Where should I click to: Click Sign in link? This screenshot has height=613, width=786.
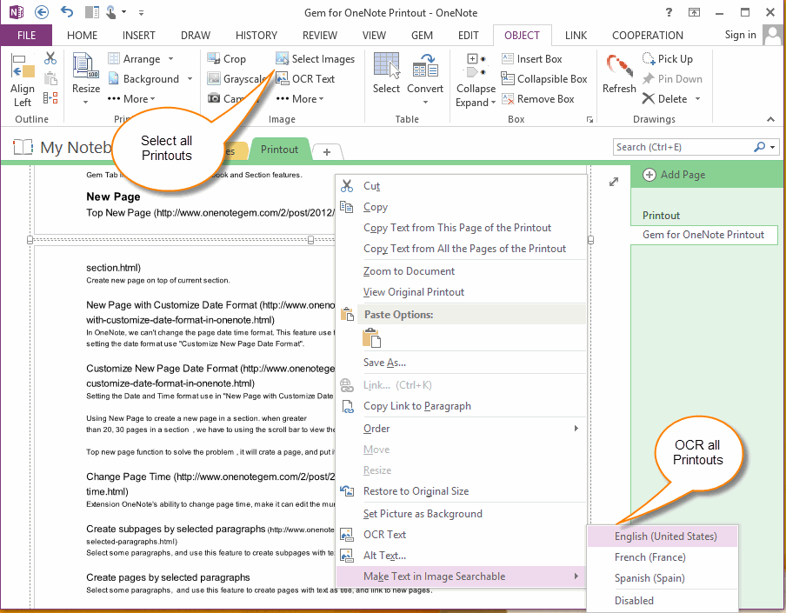pyautogui.click(x=740, y=35)
